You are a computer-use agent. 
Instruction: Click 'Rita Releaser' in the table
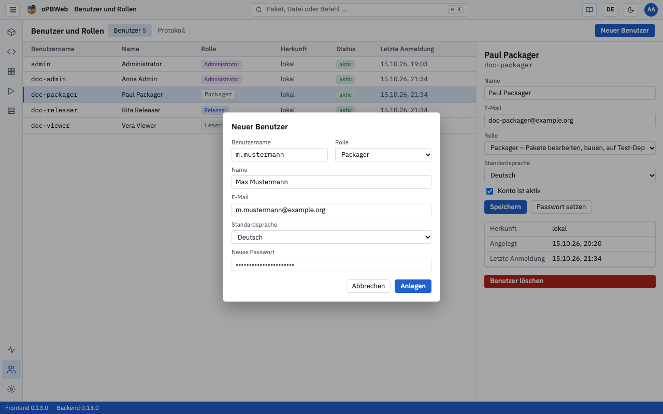pyautogui.click(x=141, y=110)
